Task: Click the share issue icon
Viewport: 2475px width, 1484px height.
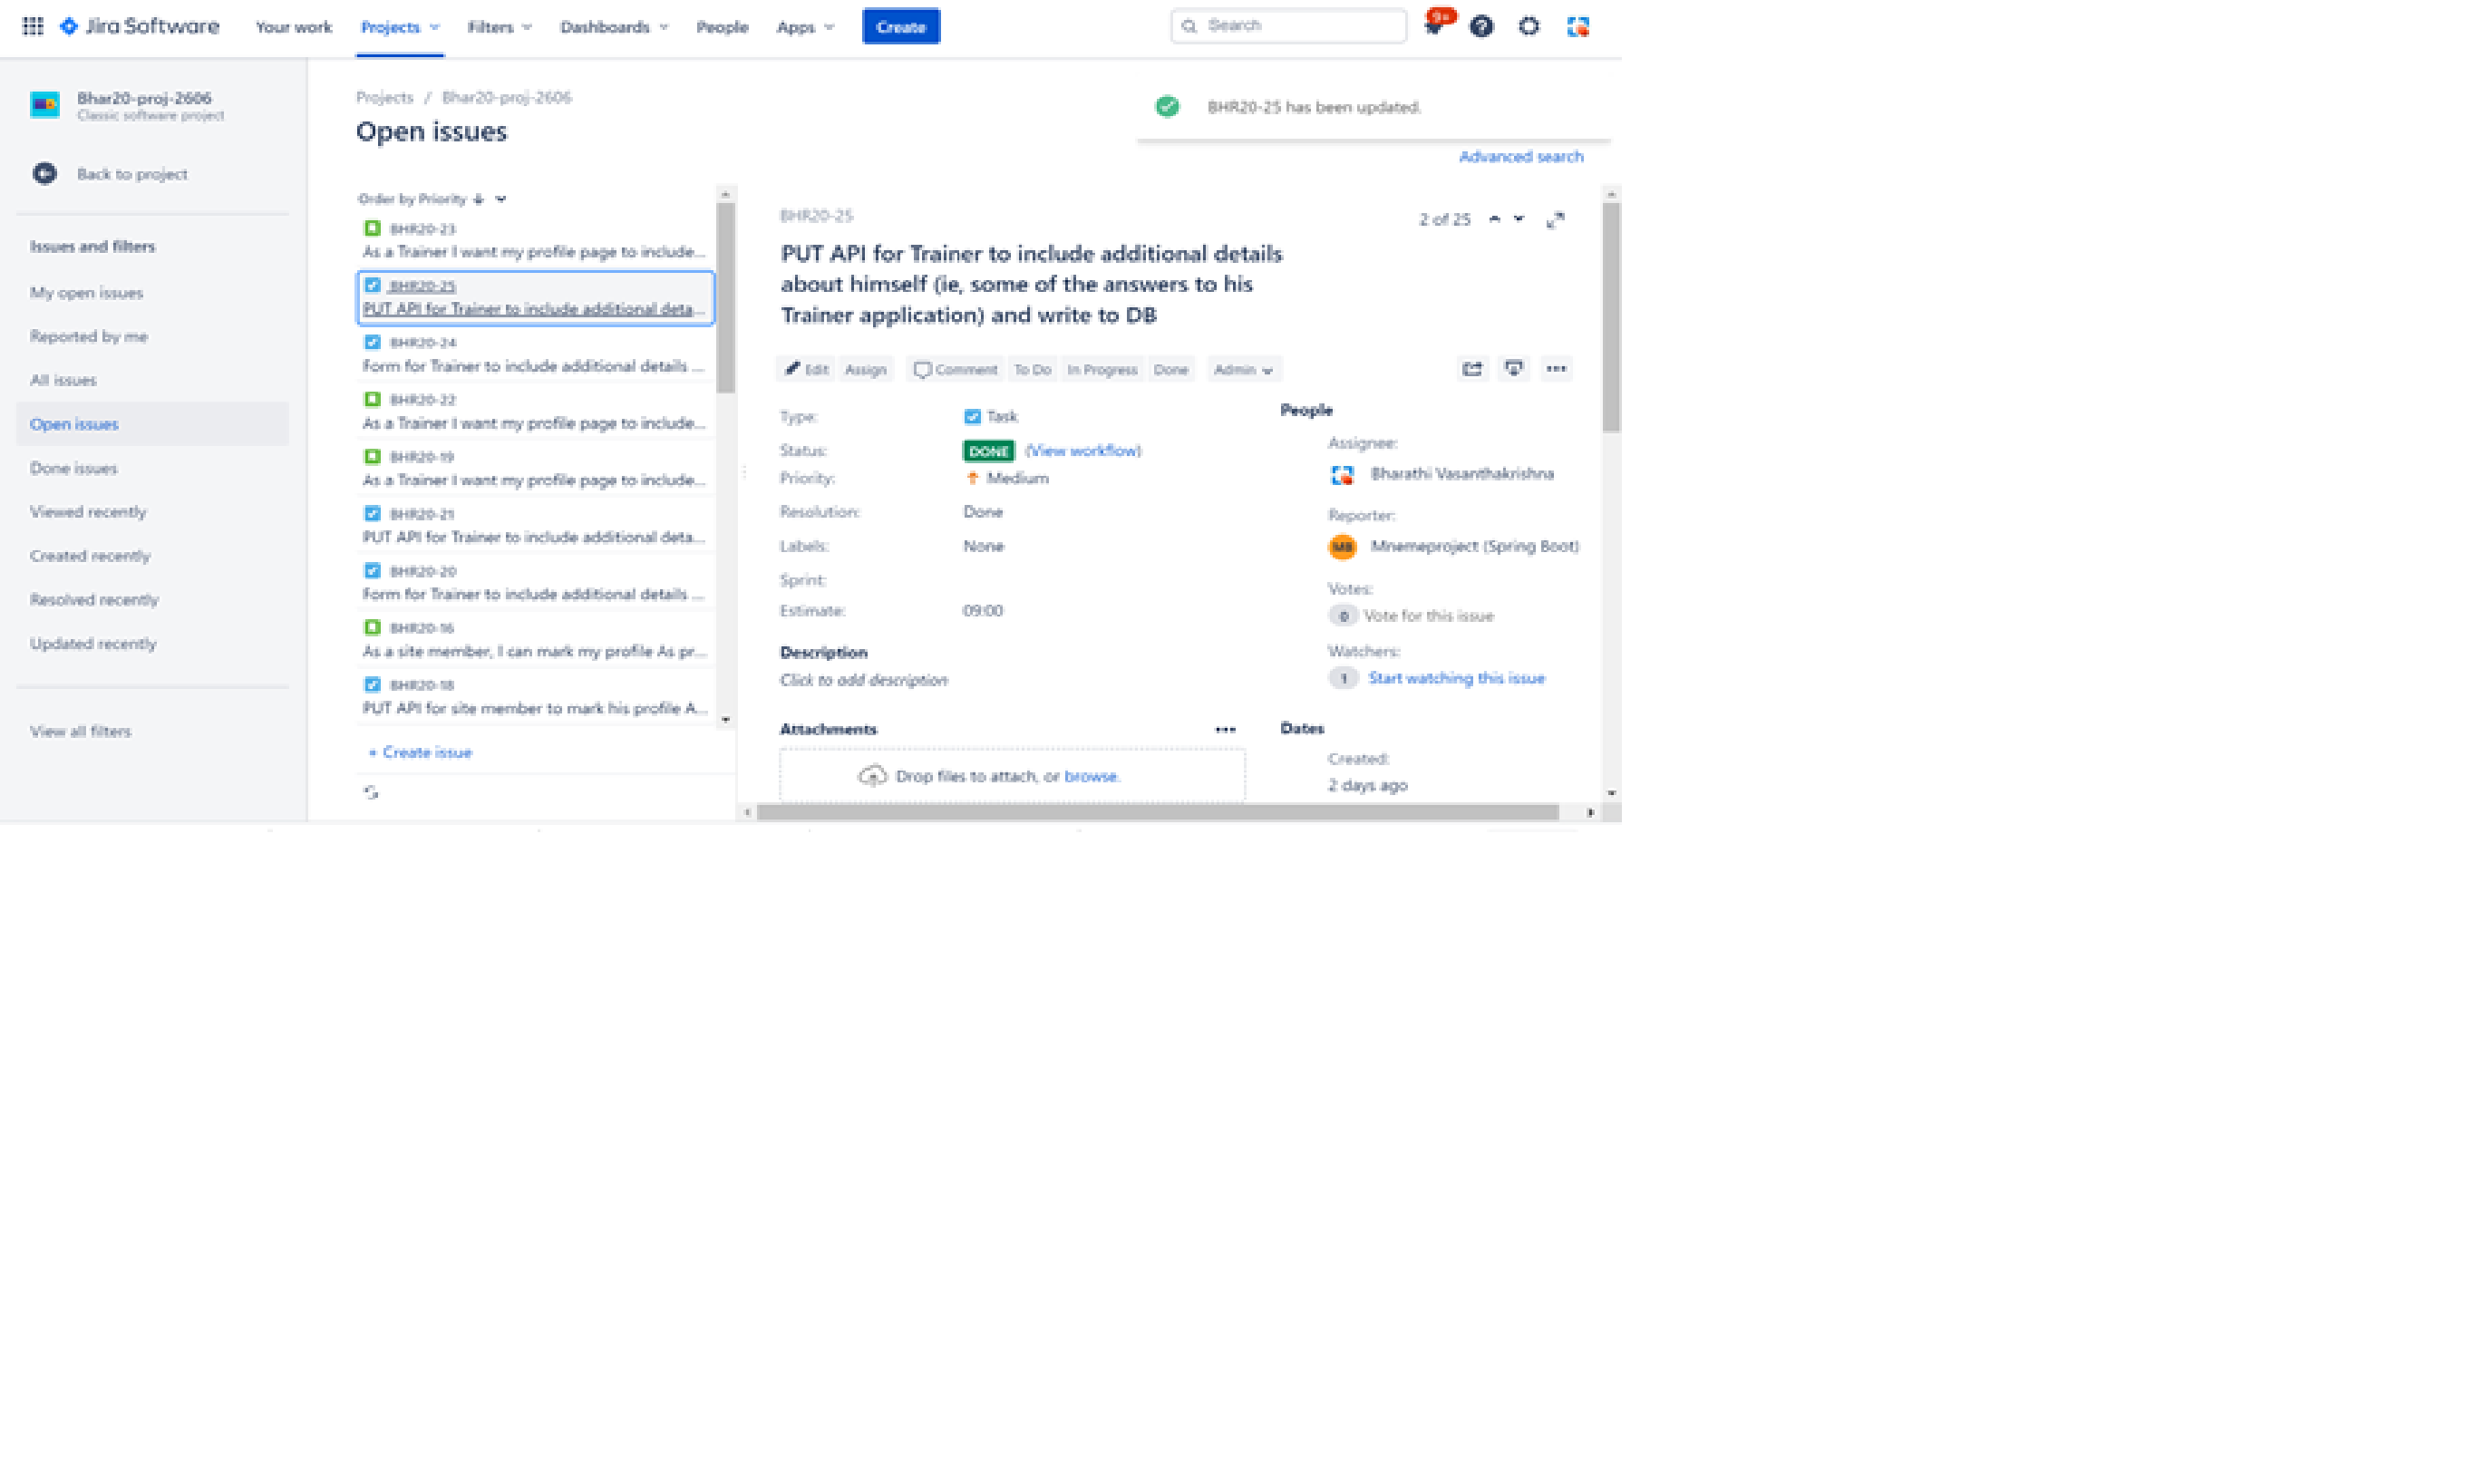Action: (1471, 369)
